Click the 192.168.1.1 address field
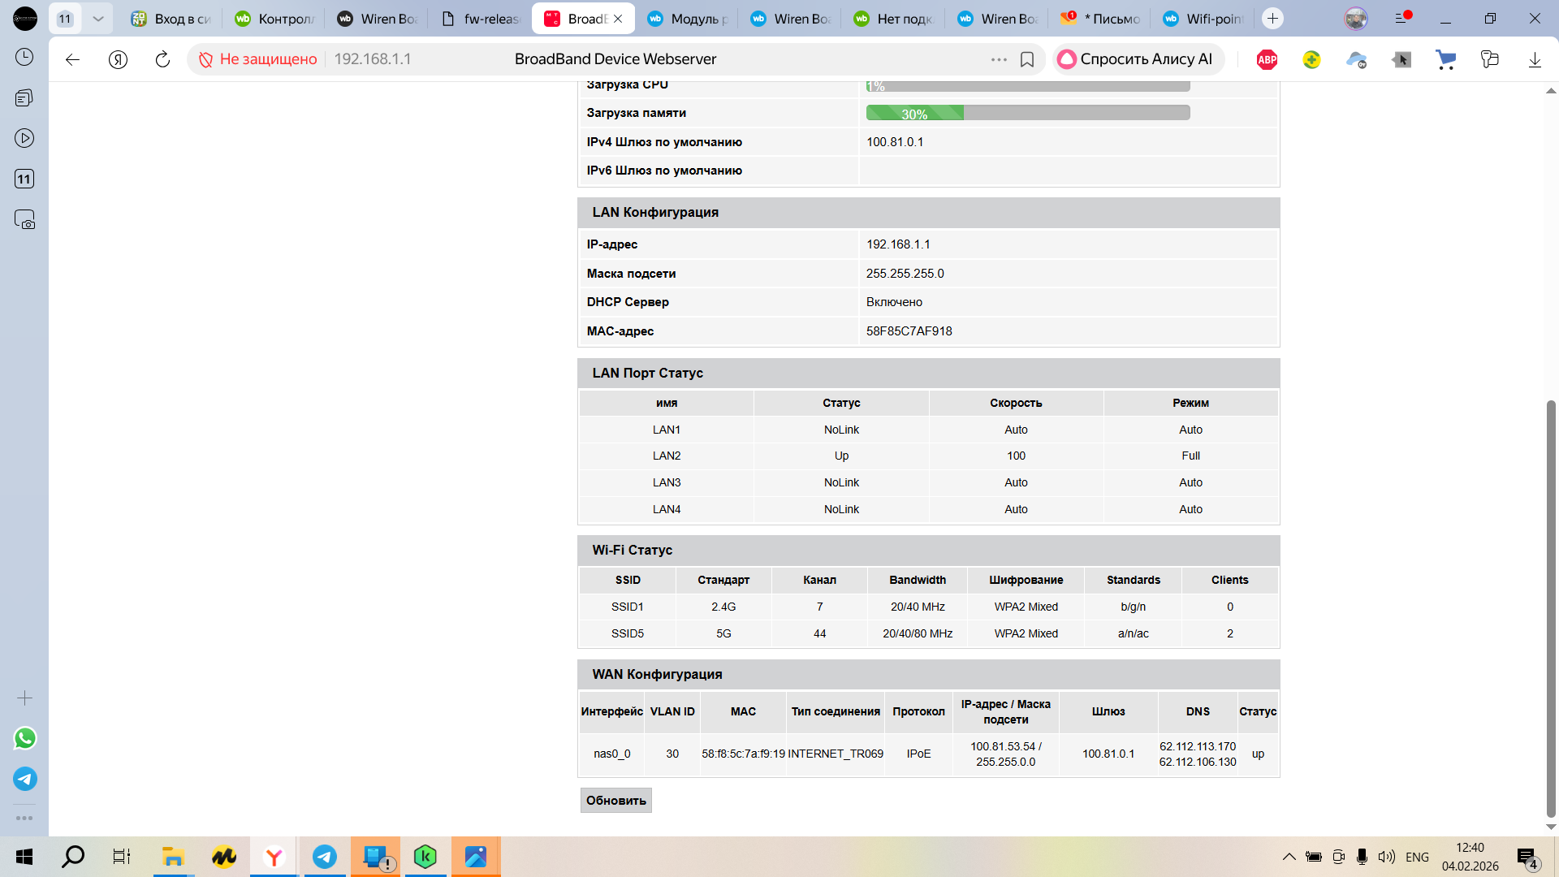The image size is (1559, 877). [x=373, y=59]
